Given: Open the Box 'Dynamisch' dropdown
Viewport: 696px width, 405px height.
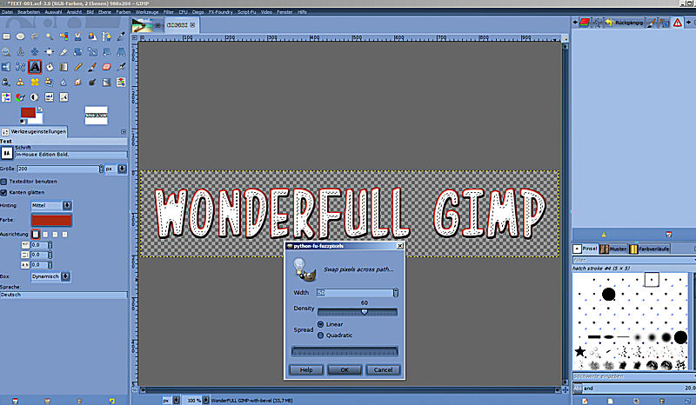Looking at the screenshot, I should (50, 276).
